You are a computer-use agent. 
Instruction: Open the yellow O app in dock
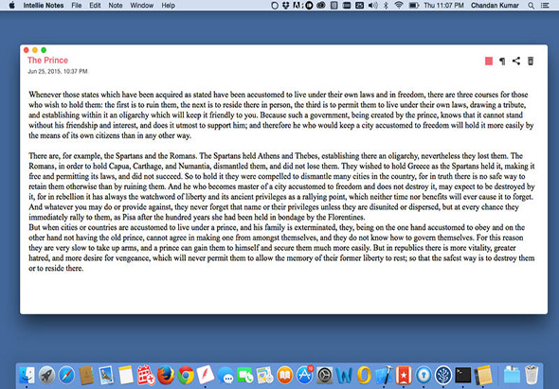pos(364,376)
